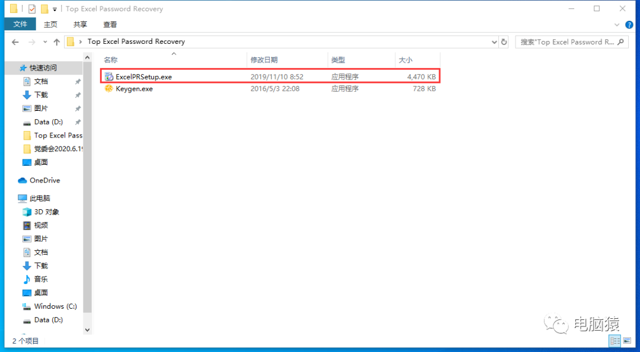This screenshot has height=352, width=640.
Task: Open the quick access toolbar customize dropdown
Action: click(55, 9)
